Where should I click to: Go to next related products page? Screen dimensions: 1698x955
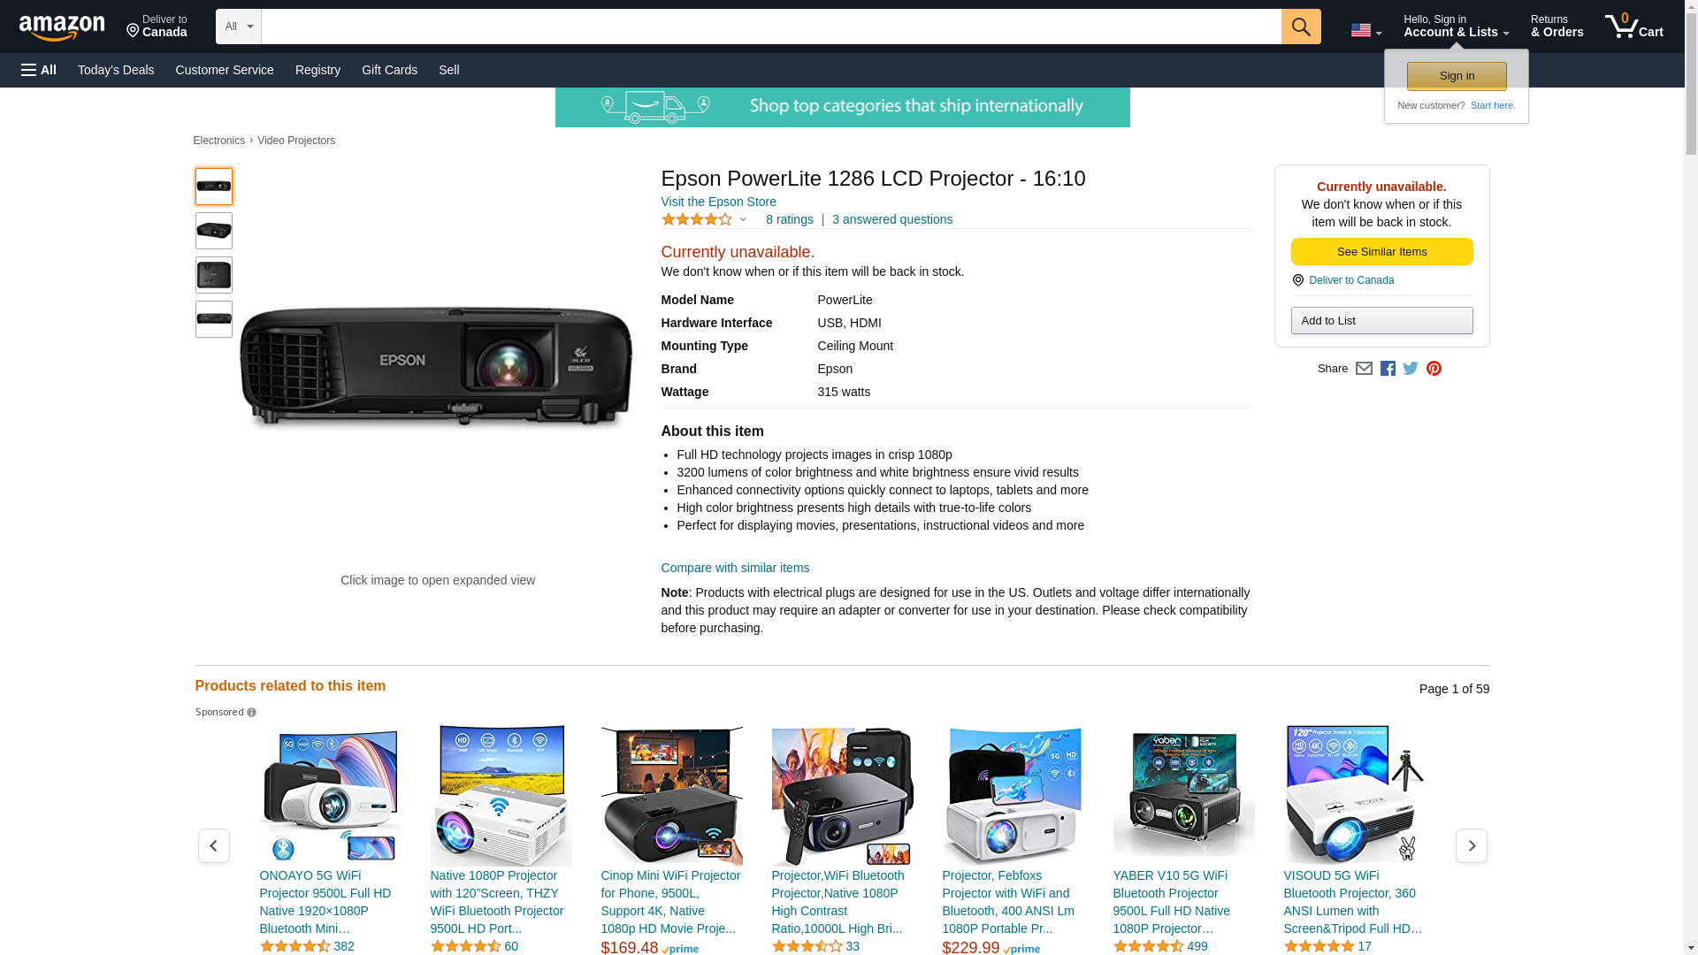coord(1471,846)
